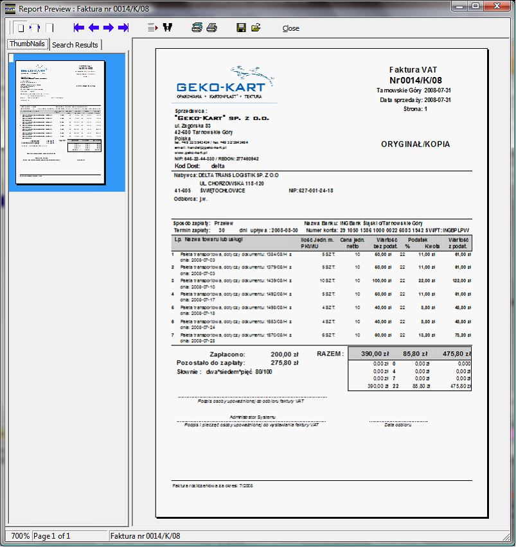
Task: Save the report with floppy disk icon
Action: pos(241,28)
